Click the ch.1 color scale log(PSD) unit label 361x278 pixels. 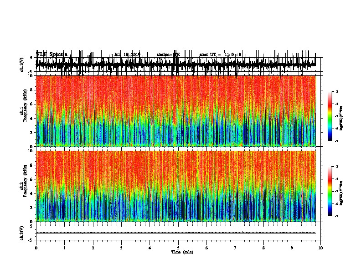(341, 119)
